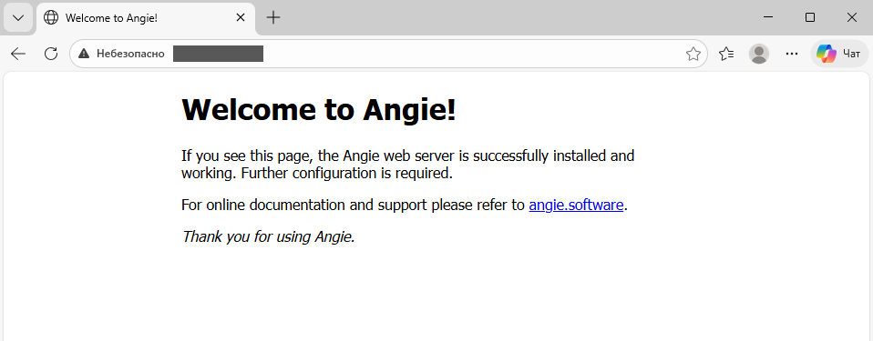This screenshot has width=873, height=341.
Task: Open Settings and more ellipsis menu
Action: point(792,54)
